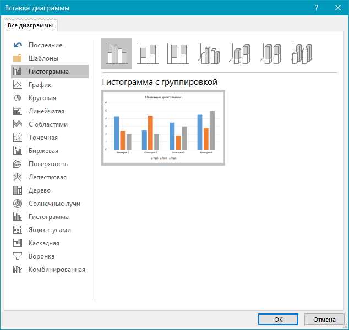
Task: Choose the stacked column subtype icon
Action: (x=148, y=54)
